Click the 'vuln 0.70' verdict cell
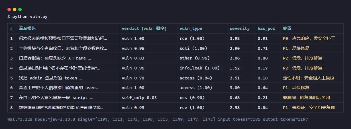 tap(133, 78)
